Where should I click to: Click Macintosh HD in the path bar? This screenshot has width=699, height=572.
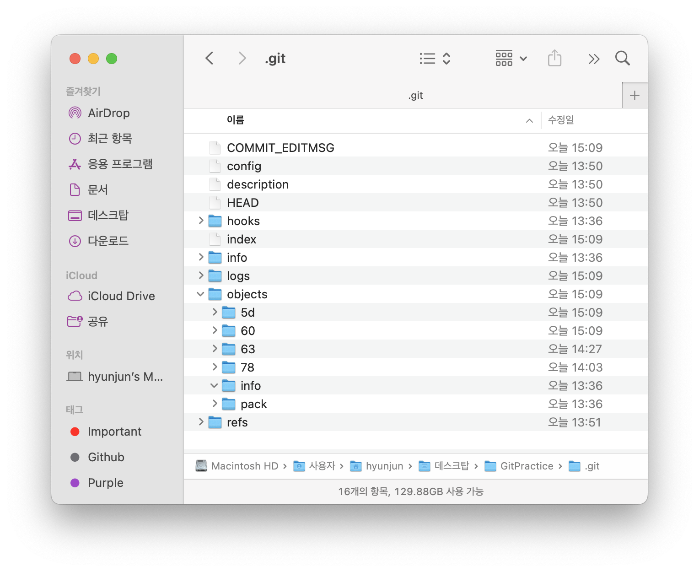(x=237, y=466)
